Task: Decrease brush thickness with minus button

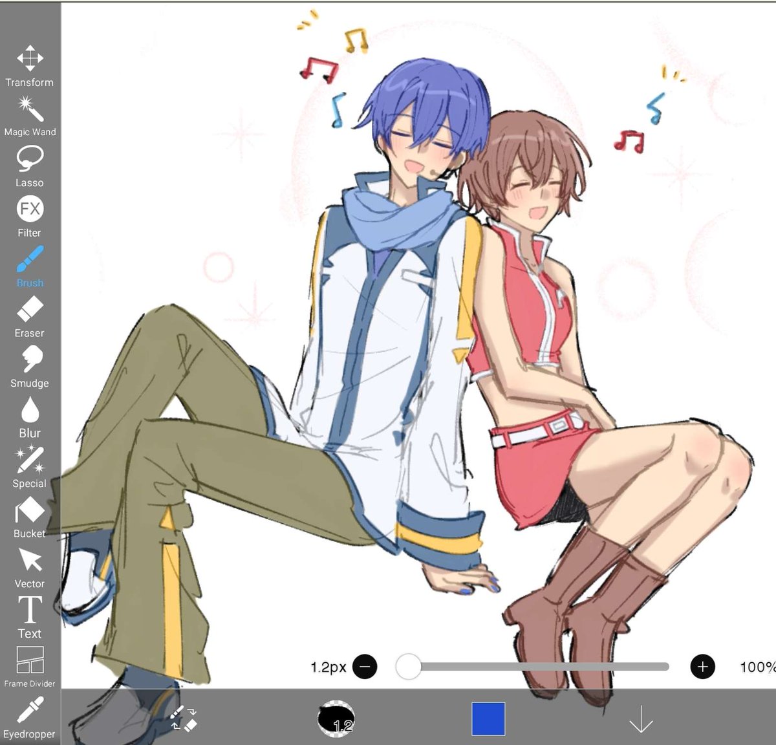Action: click(365, 666)
